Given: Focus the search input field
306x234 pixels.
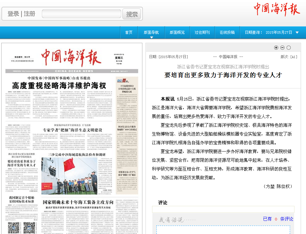Looking at the screenshot, I should coord(81,14).
